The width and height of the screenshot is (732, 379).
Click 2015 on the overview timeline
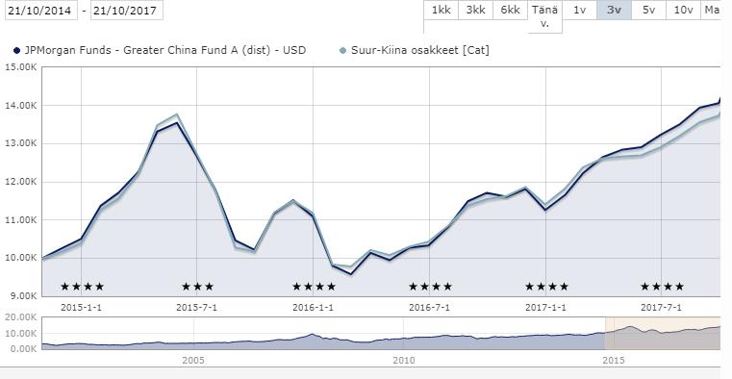614,361
